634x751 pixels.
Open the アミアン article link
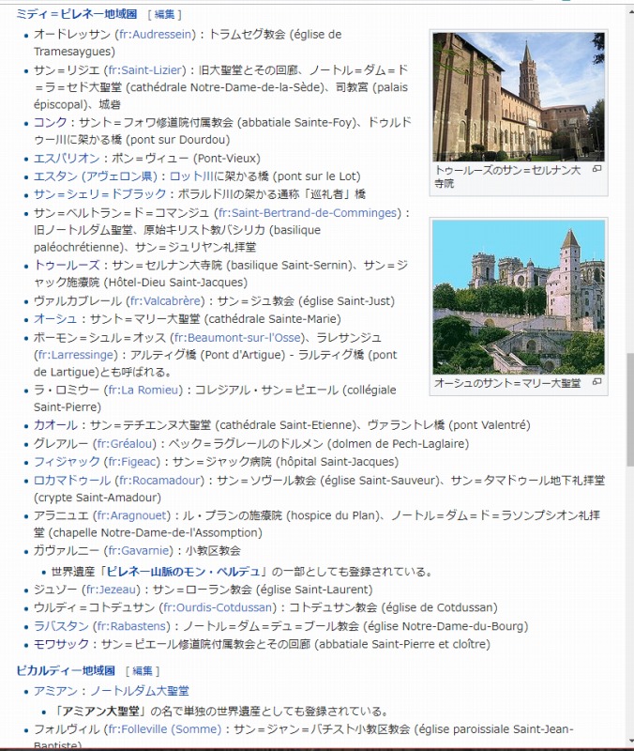tap(55, 691)
